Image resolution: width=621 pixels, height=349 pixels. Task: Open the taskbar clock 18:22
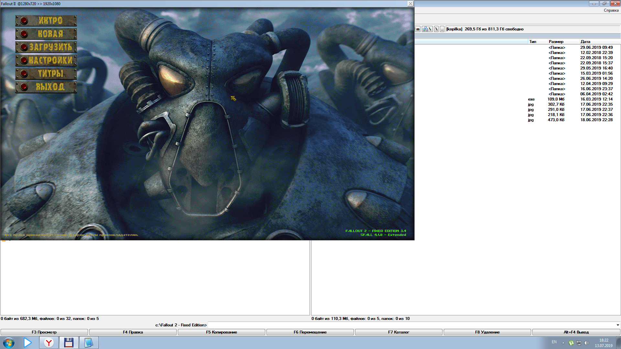click(x=604, y=343)
